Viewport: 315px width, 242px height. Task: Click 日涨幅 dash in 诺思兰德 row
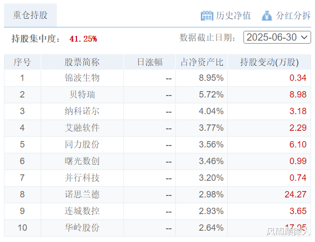pyautogui.click(x=169, y=195)
